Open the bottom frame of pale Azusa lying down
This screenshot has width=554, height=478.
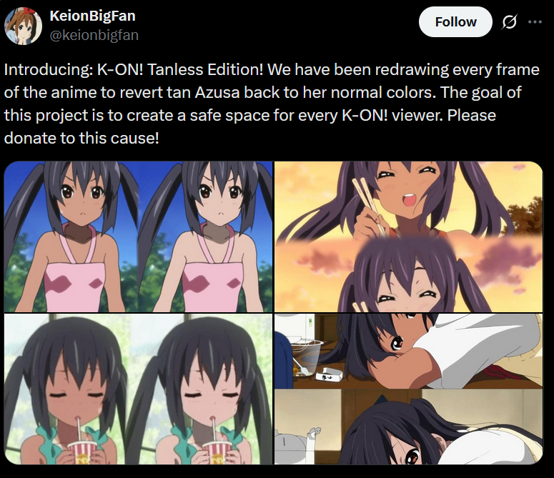pyautogui.click(x=408, y=427)
